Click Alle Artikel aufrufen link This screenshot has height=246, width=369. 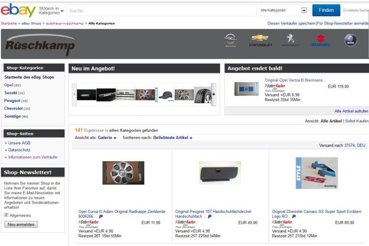(x=351, y=111)
